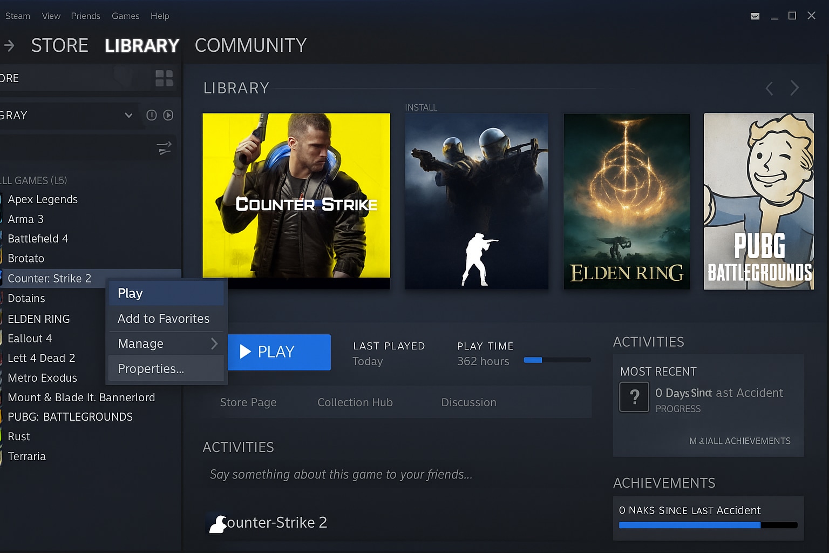
Task: Select Battlefield 4 in game list
Action: point(38,239)
